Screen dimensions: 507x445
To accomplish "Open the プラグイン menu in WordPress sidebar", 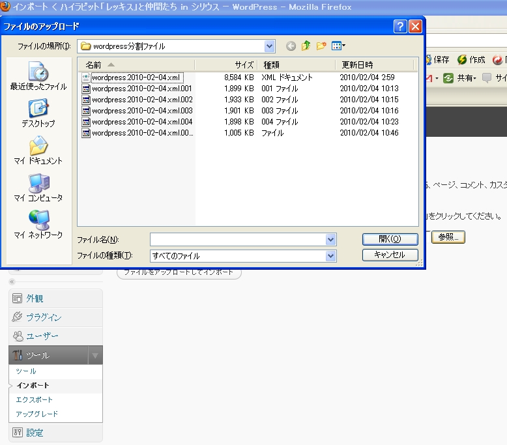I will 44,317.
